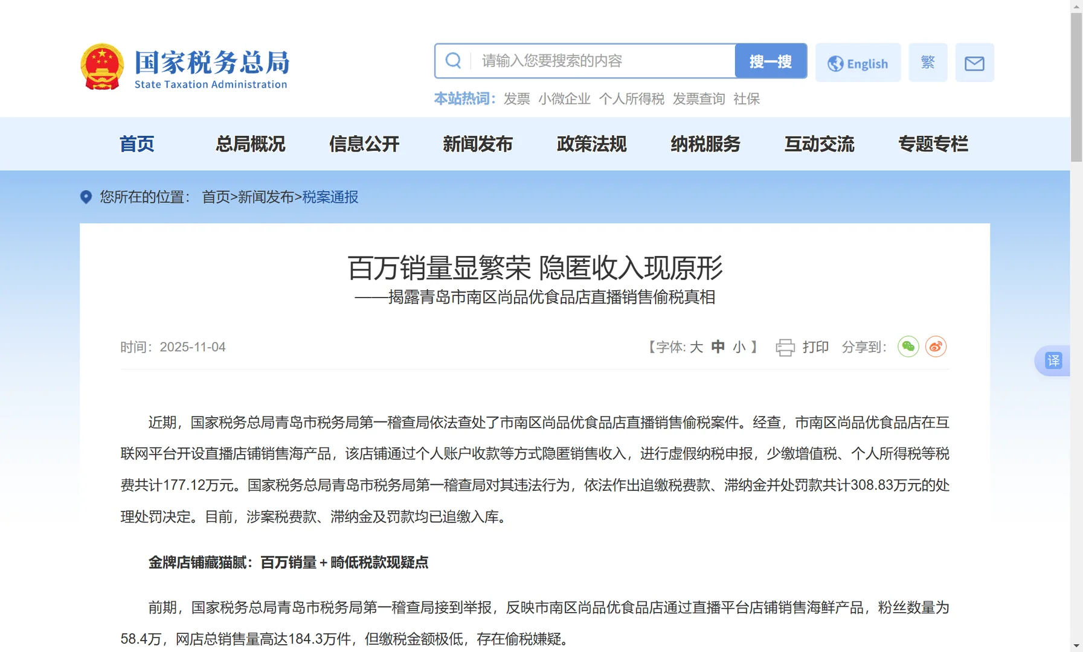Screen dimensions: 1083x652
Task: Expand the 纳税服务 navigation menu
Action: (705, 144)
